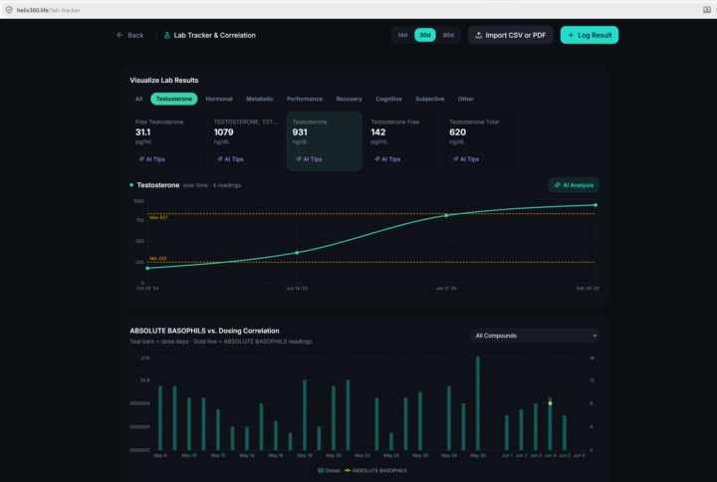Select the All category filter

(139, 99)
